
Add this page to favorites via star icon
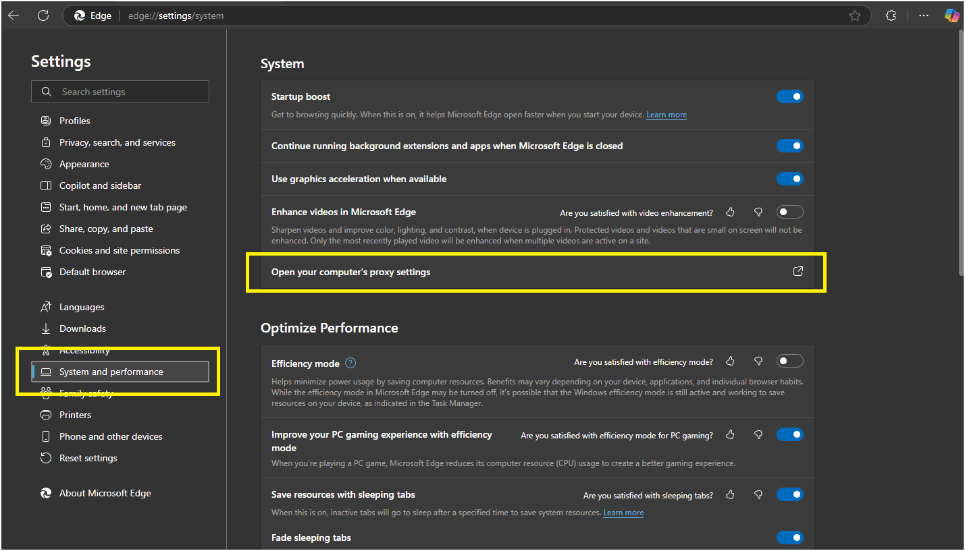click(855, 15)
